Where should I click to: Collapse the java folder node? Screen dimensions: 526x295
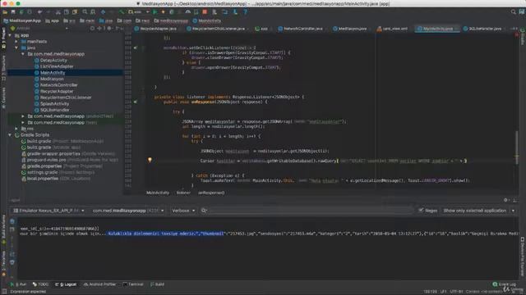coord(16,48)
